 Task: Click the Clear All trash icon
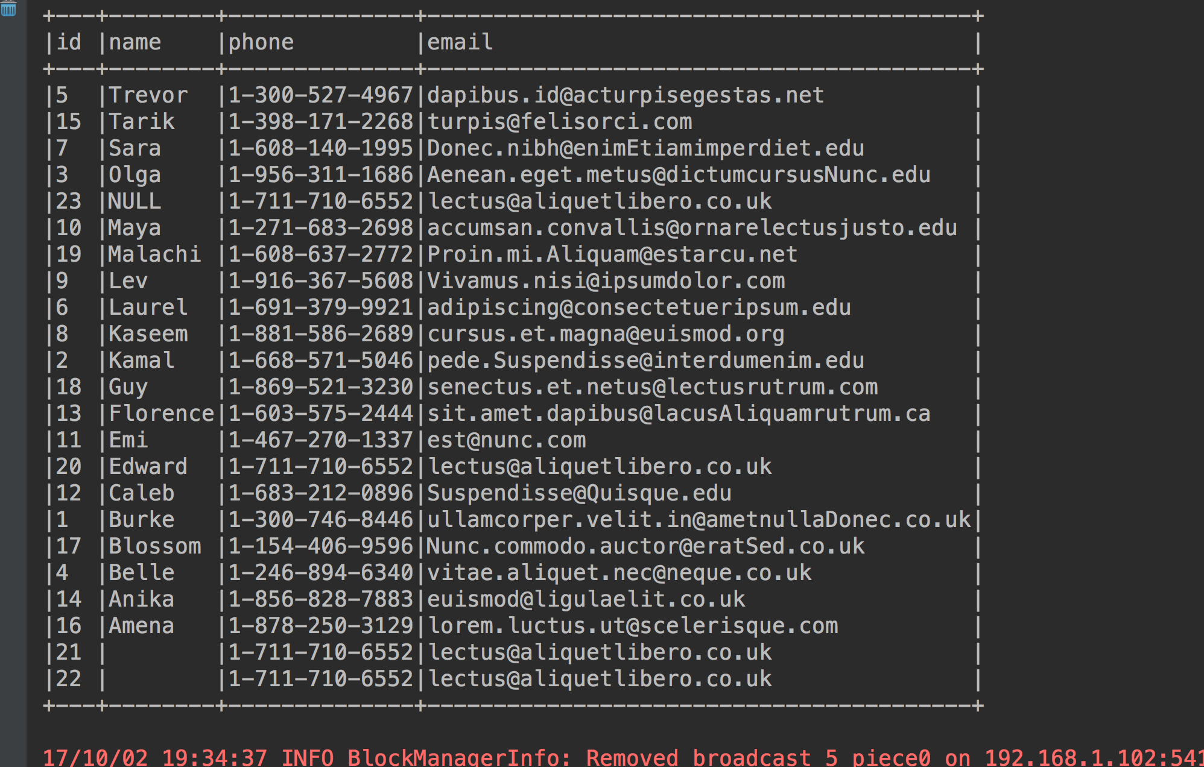8,8
